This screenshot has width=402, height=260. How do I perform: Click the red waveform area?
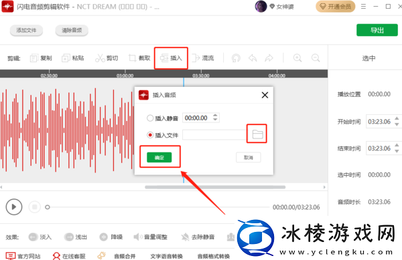pos(67,130)
